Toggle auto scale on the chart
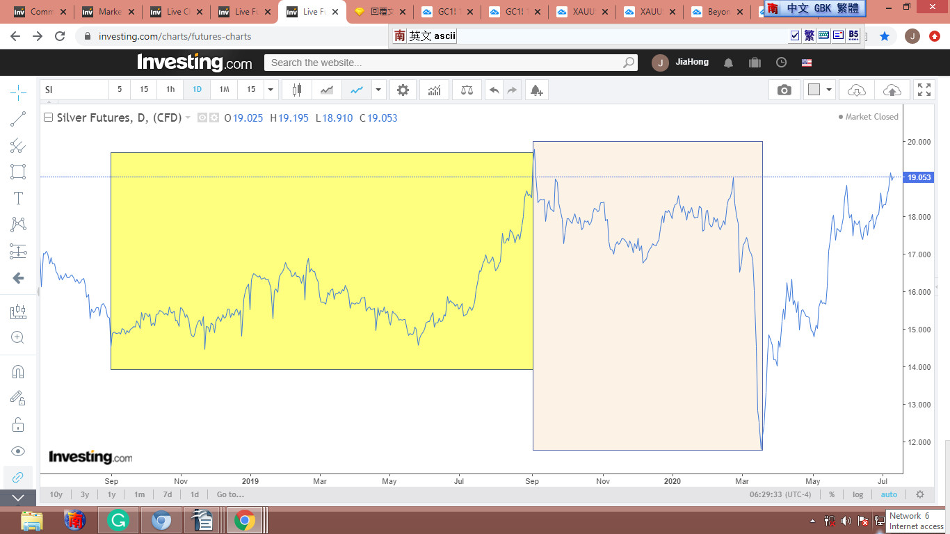The image size is (950, 534). coord(889,494)
